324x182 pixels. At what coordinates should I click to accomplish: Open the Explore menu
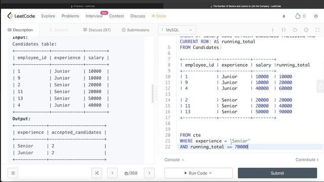pyautogui.click(x=48, y=16)
